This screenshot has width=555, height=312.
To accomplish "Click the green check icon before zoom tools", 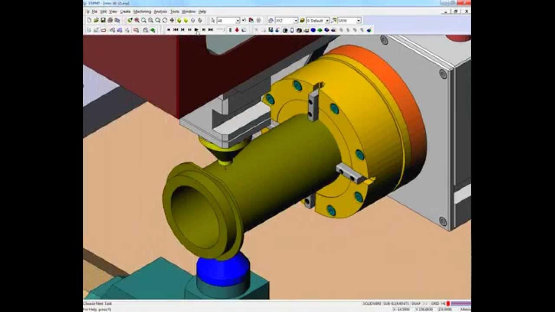I will click(x=130, y=20).
